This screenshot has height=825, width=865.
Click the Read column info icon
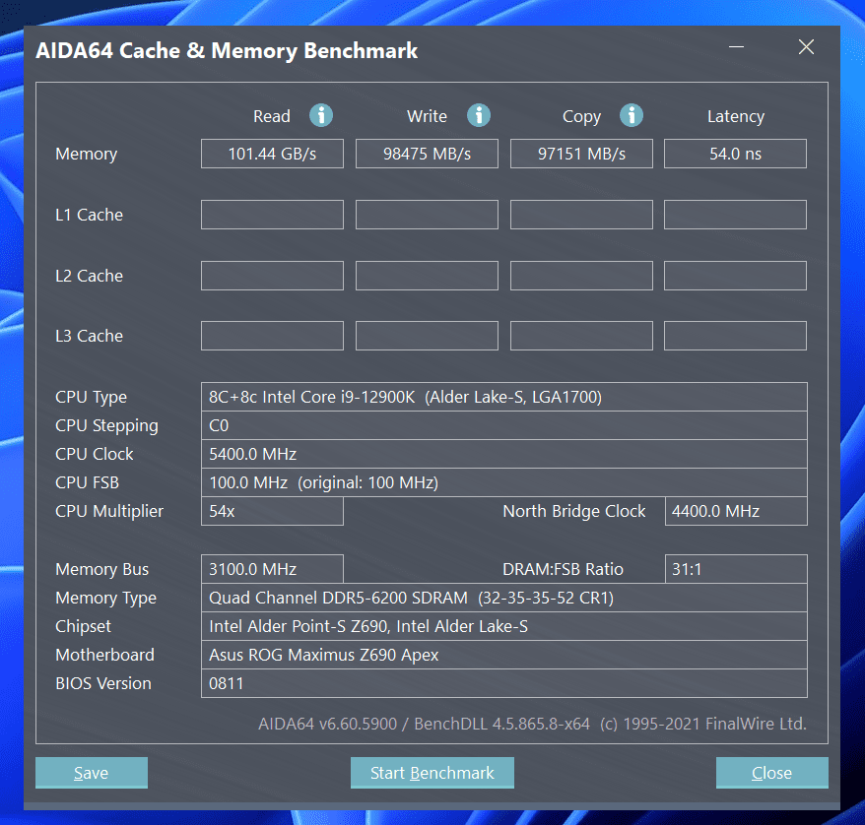(321, 116)
